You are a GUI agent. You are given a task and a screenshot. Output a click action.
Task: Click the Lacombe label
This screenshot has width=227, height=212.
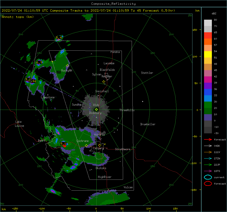(109, 63)
